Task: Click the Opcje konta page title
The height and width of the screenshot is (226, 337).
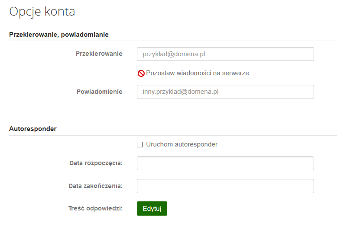Action: click(42, 12)
